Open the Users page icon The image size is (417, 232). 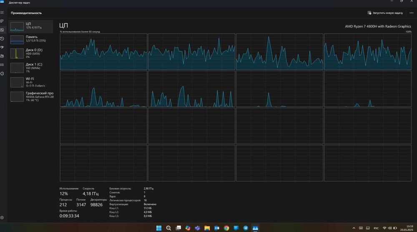point(2,56)
